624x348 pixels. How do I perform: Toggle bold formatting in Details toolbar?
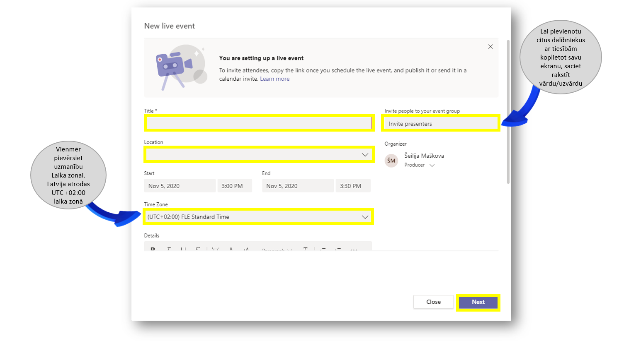tap(153, 249)
